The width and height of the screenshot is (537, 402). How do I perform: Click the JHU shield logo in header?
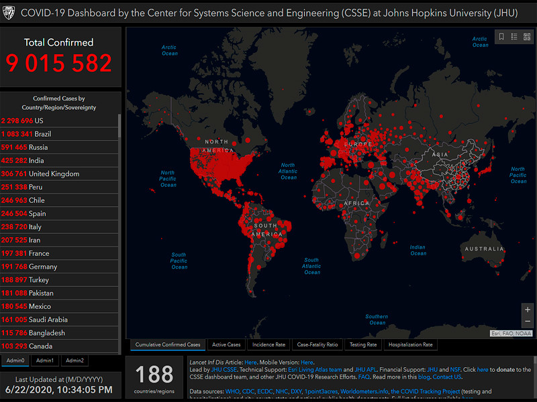pyautogui.click(x=10, y=13)
